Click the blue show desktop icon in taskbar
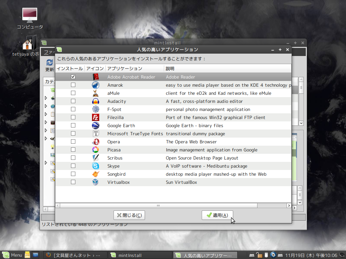The image size is (346, 259). tap(35, 255)
